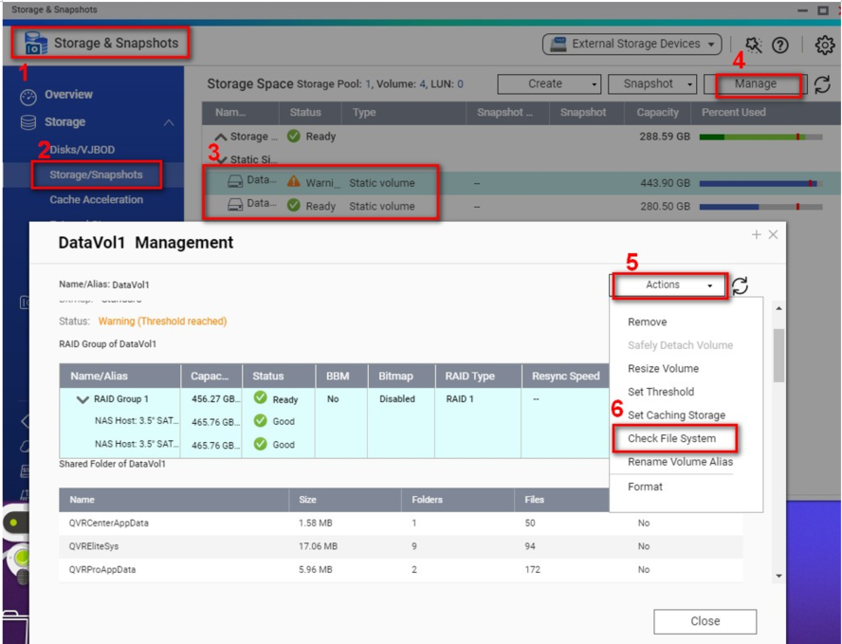
Task: Click the dialog vertical scrollbar thumb
Action: coord(779,355)
